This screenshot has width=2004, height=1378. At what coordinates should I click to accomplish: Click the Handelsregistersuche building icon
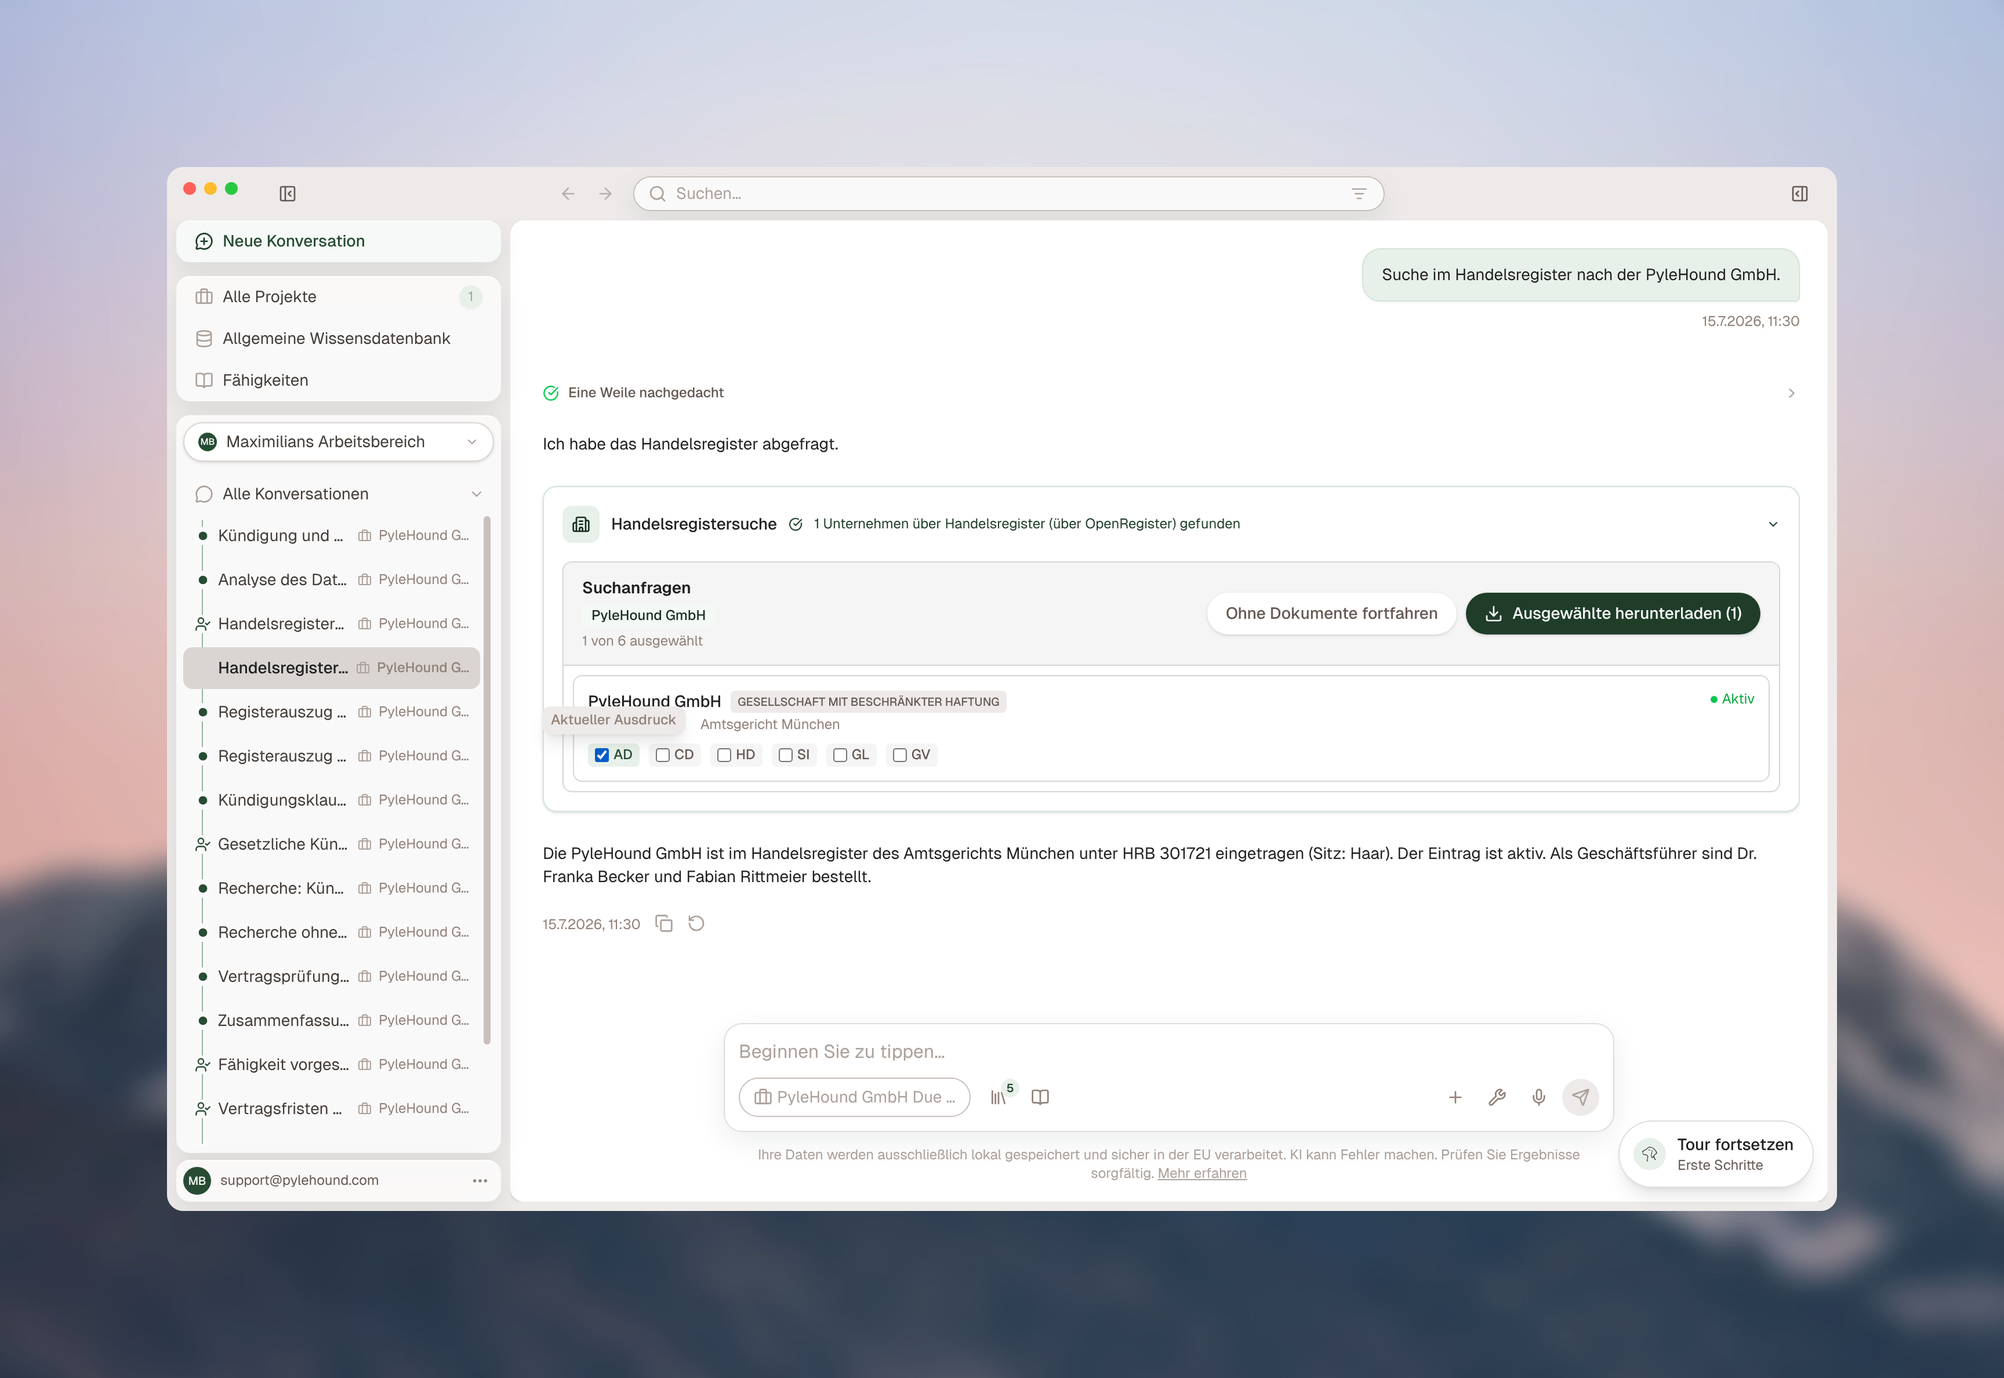[x=581, y=524]
